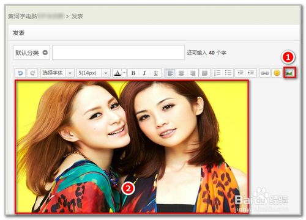Image resolution: width=306 pixels, height=220 pixels.
Task: Click the title input field
Action: click(x=118, y=53)
